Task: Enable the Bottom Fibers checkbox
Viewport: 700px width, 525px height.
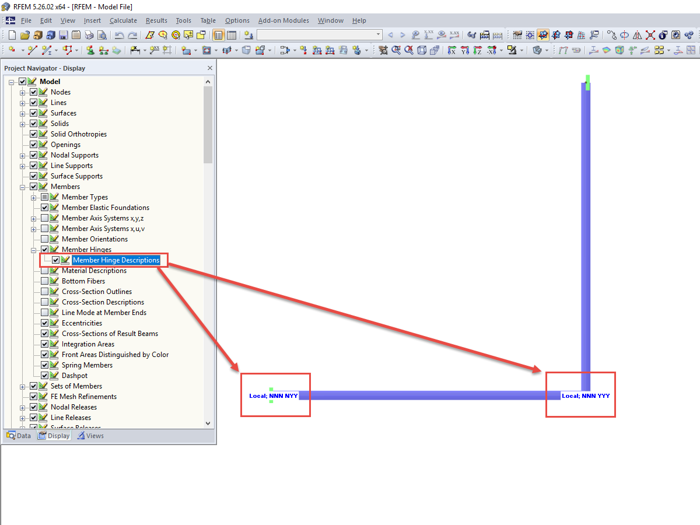Action: tap(45, 281)
